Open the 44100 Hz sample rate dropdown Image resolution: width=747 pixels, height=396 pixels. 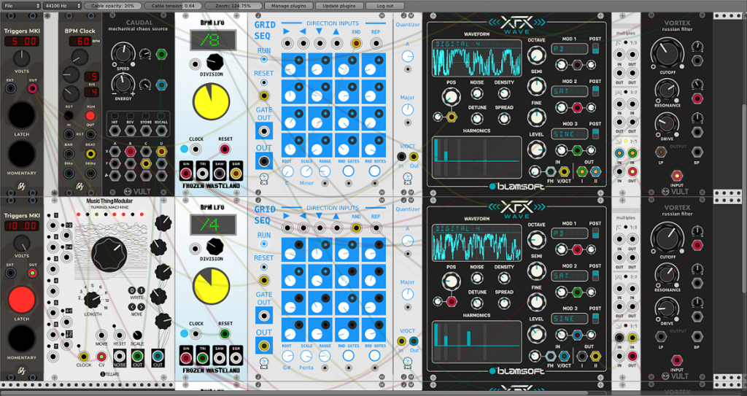(x=61, y=6)
